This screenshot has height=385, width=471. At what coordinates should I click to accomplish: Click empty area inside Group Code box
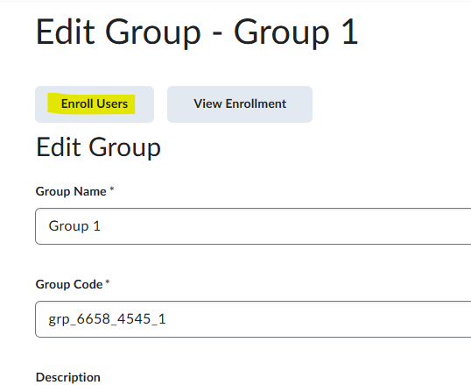[x=315, y=319]
